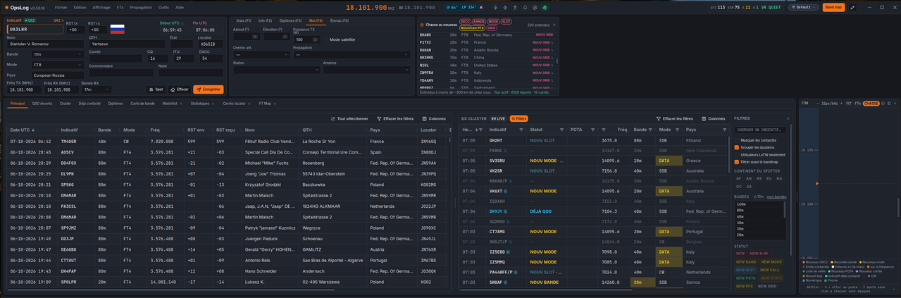Open the Mode FT8 dropdown
Viewport: 901px width, 298px height.
tap(58, 65)
